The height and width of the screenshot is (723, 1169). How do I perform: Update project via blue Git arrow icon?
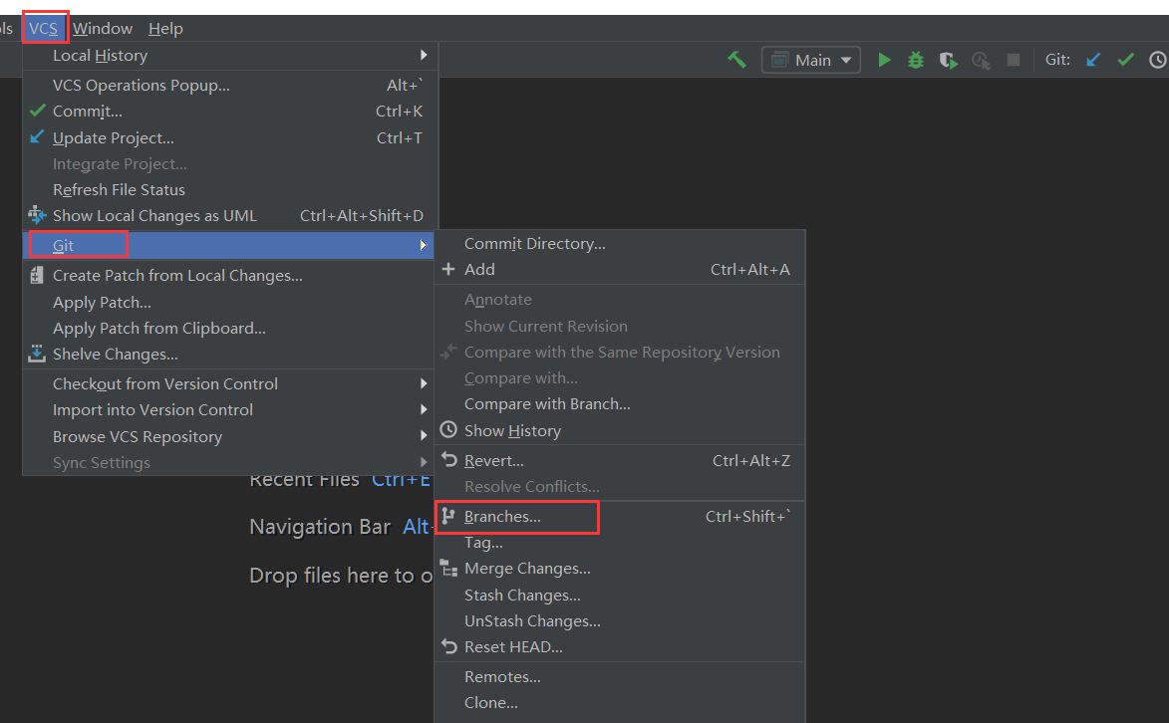pos(1093,60)
